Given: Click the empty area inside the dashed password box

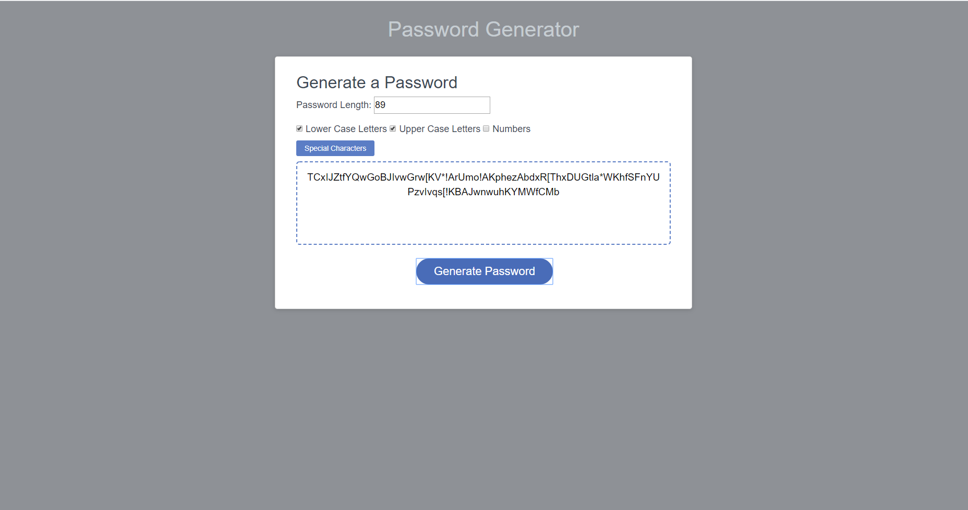Looking at the screenshot, I should [x=483, y=222].
